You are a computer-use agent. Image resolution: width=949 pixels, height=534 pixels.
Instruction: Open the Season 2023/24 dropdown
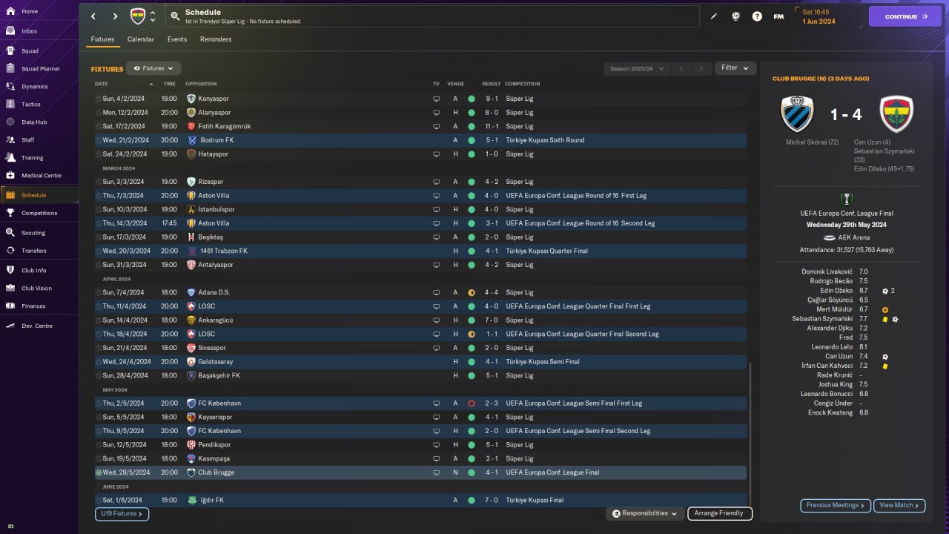(636, 68)
